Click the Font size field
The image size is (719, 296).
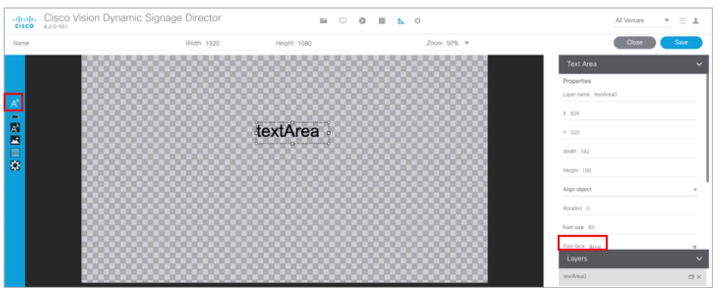point(630,227)
